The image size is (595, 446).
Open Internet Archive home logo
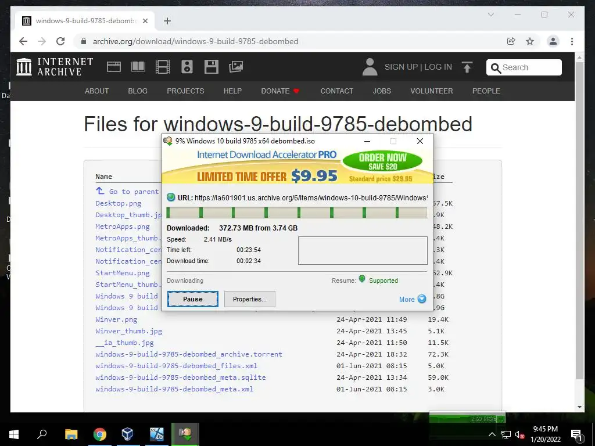[55, 67]
